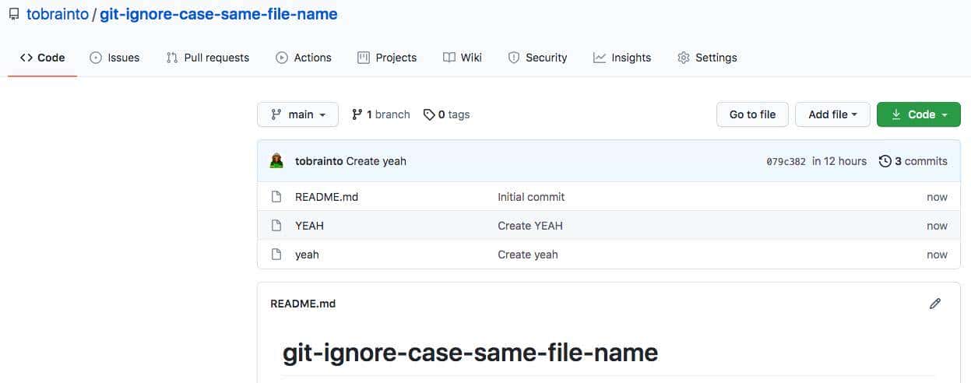
Task: Click the pencil icon to edit README
Action: tap(935, 304)
